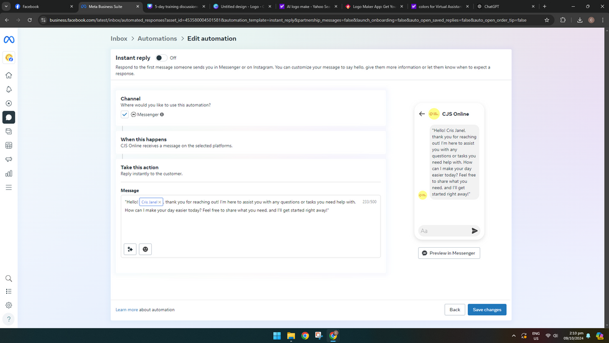Click inside the Message text box
609x343 pixels.
click(x=251, y=227)
